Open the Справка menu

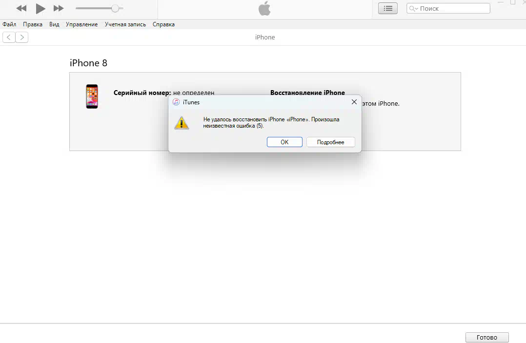click(163, 24)
